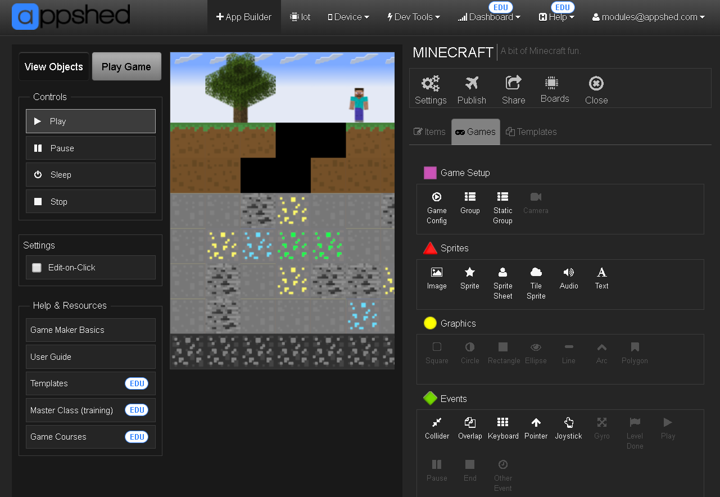
Task: Switch to the Items tab
Action: click(x=429, y=132)
